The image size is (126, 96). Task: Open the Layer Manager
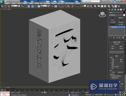(95, 6)
